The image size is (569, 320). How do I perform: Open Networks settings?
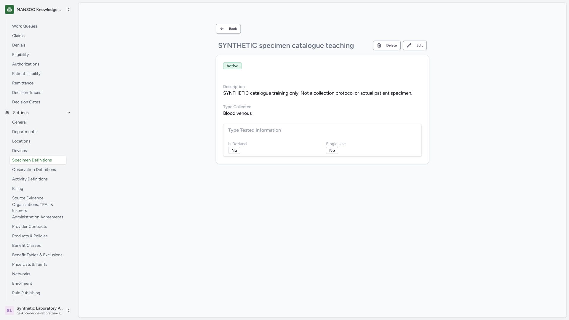click(x=38, y=274)
